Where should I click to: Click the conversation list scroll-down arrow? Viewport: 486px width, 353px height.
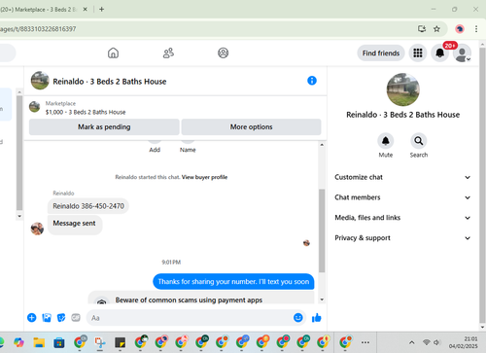click(x=19, y=216)
